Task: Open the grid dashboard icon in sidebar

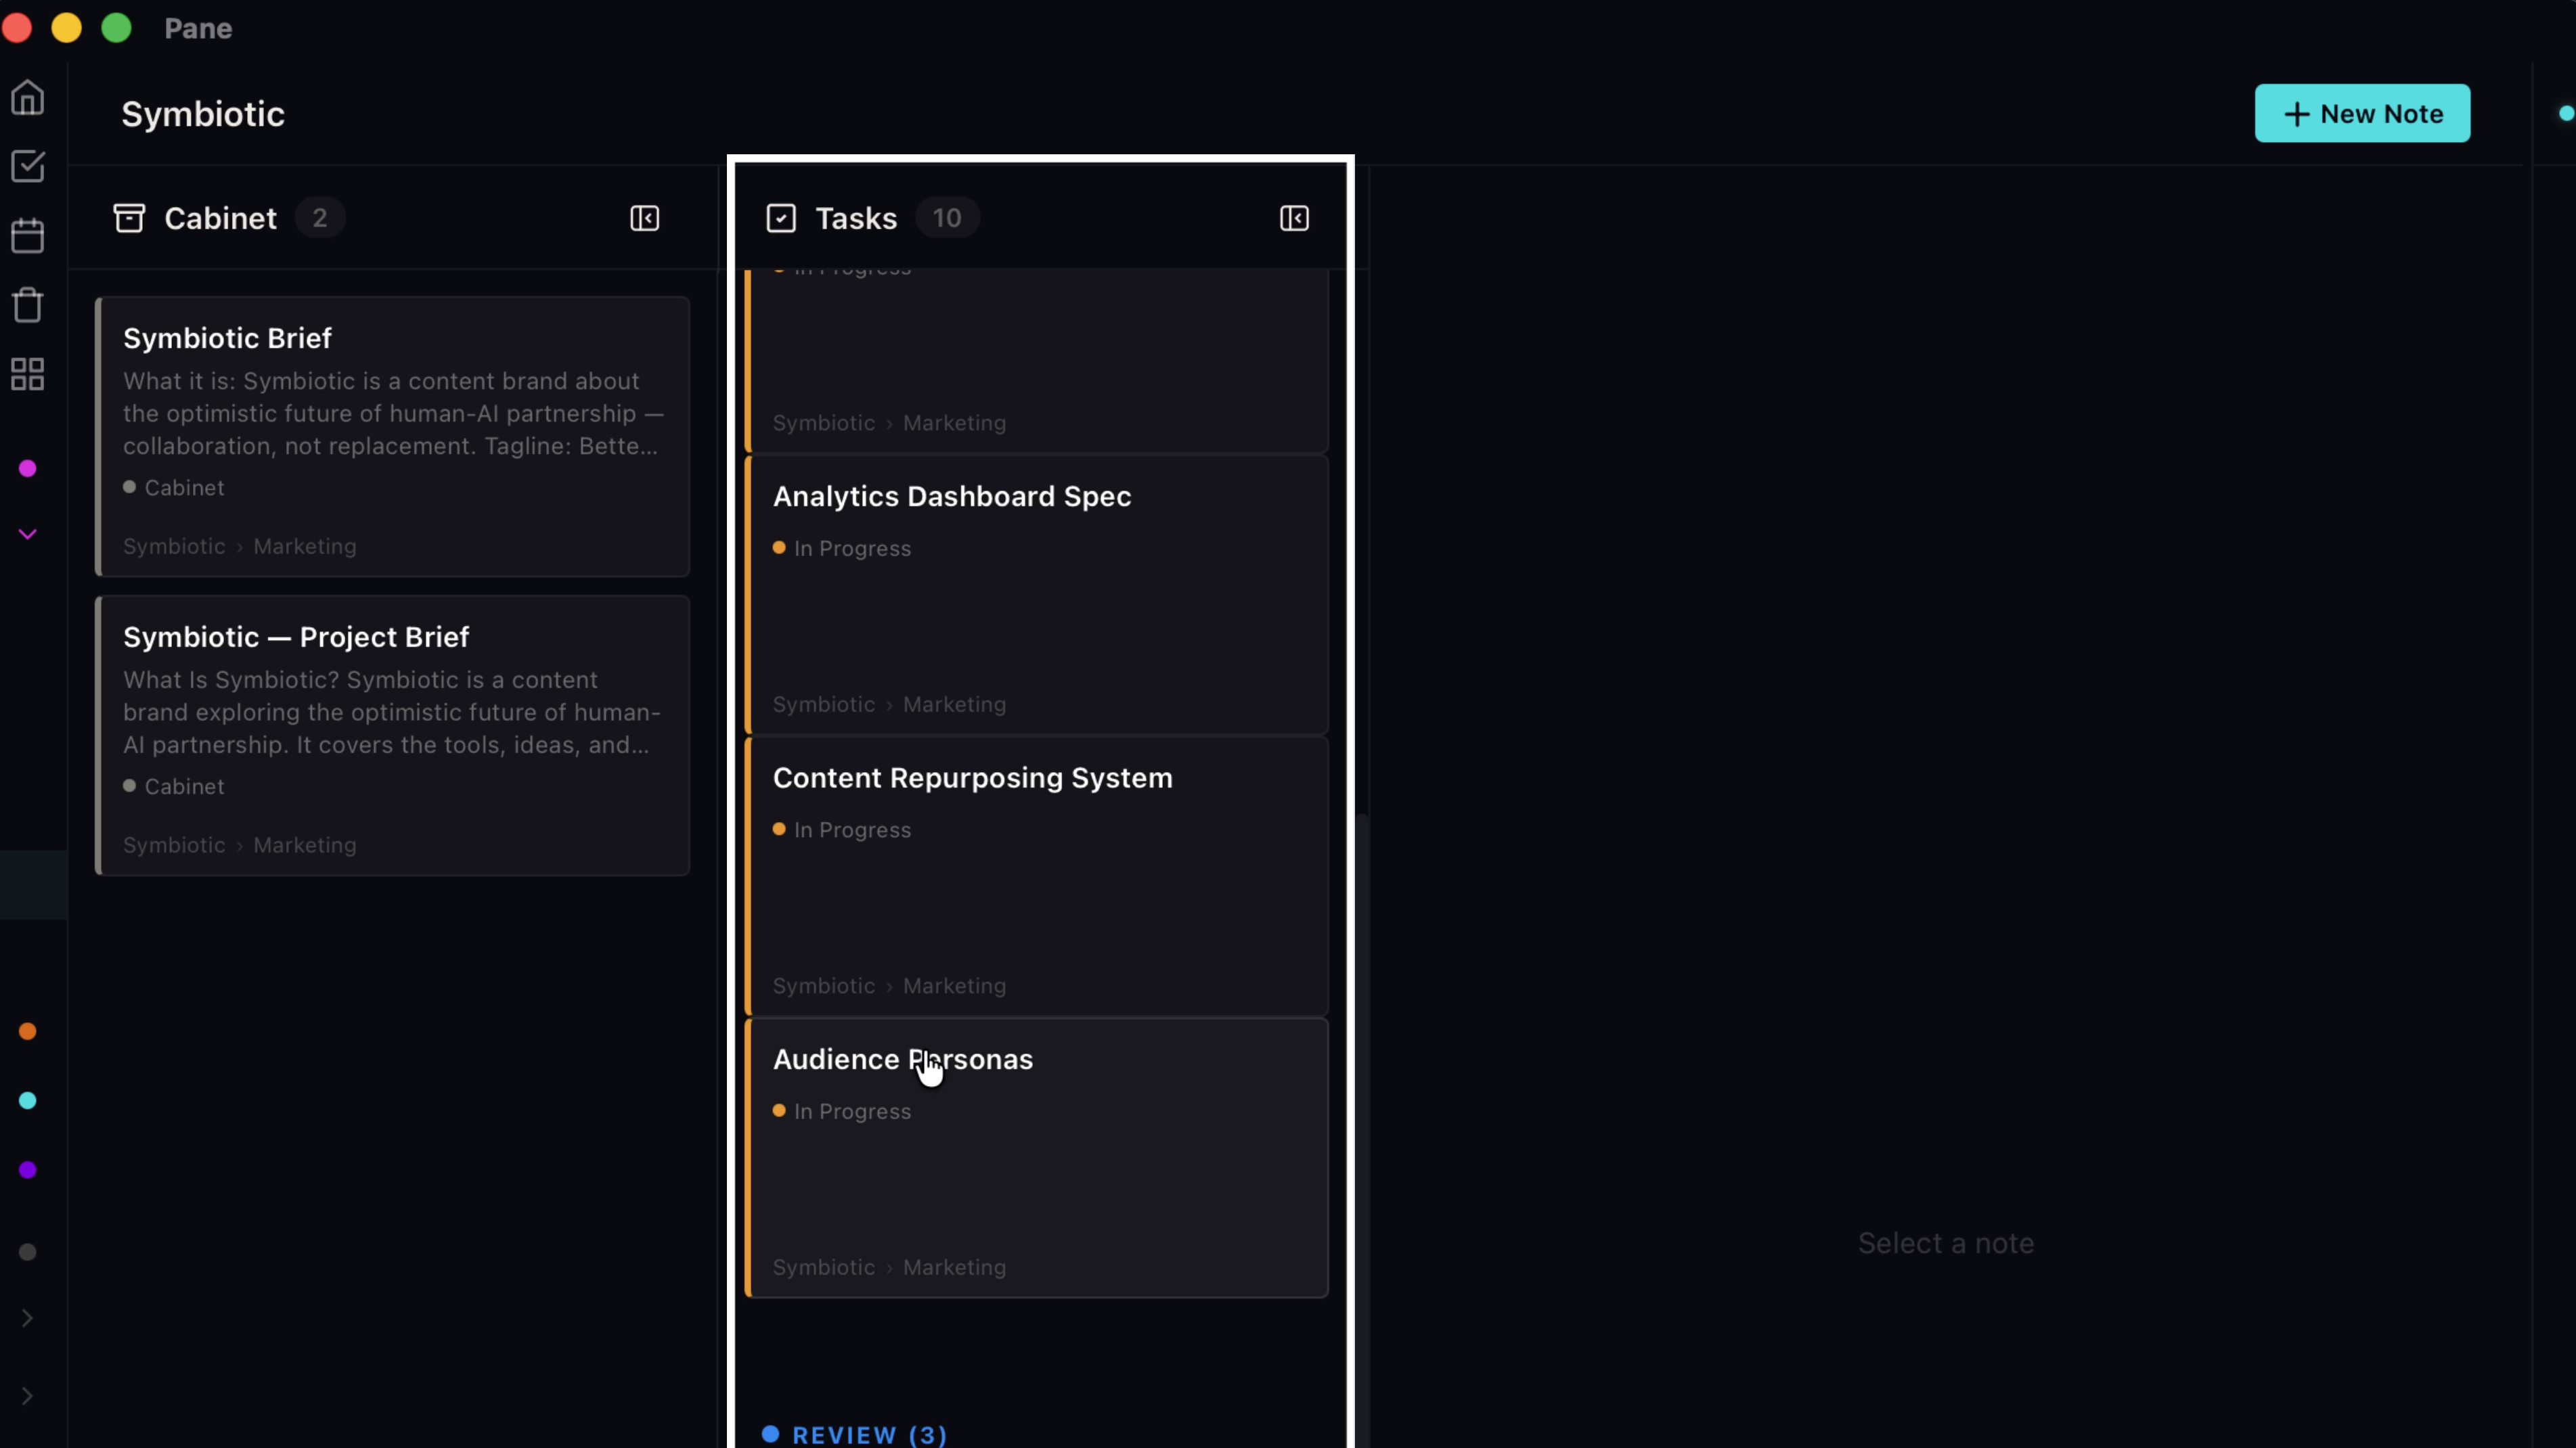Action: coord(27,374)
